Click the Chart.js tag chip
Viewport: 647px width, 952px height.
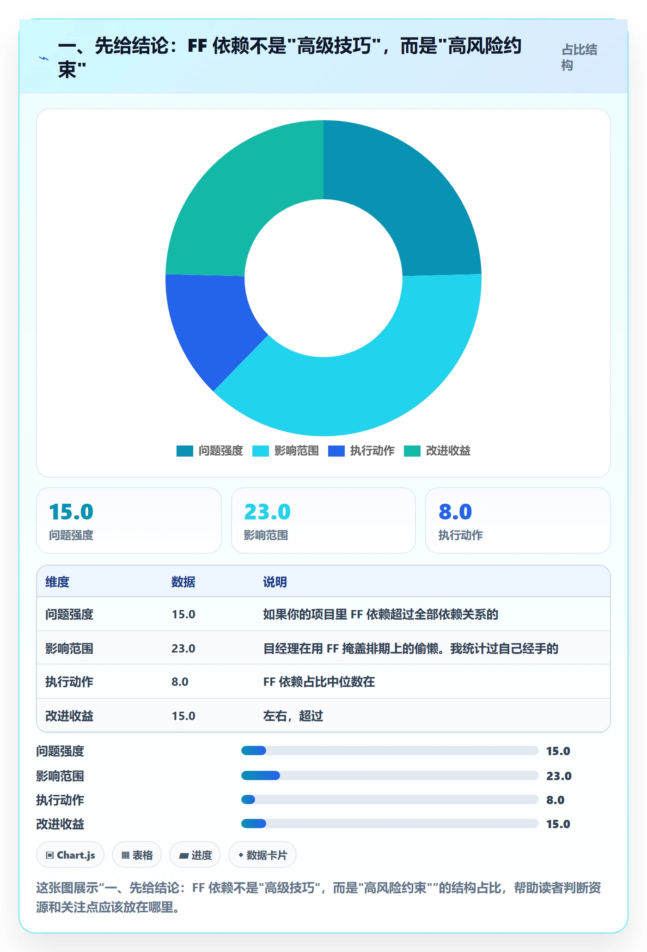pos(70,855)
